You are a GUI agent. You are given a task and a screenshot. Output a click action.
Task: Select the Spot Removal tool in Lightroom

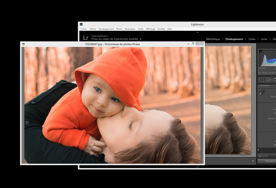(268, 80)
